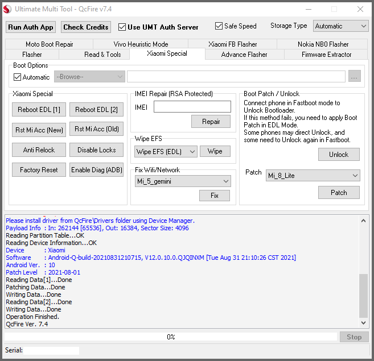Viewport: 374px width, 361px height.
Task: Click 'Device : Xiaomi' log line
Action: pyautogui.click(x=35, y=250)
